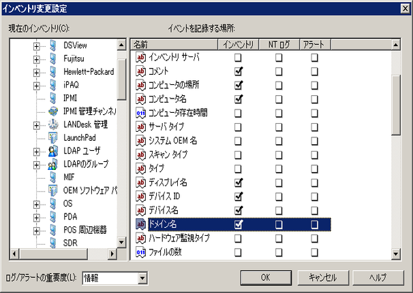Expand the PDA tree node

coord(36,218)
